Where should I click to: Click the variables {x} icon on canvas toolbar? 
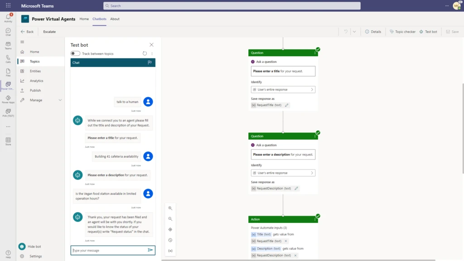pos(170,250)
